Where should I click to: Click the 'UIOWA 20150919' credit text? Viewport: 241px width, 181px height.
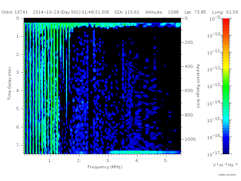click(227, 175)
